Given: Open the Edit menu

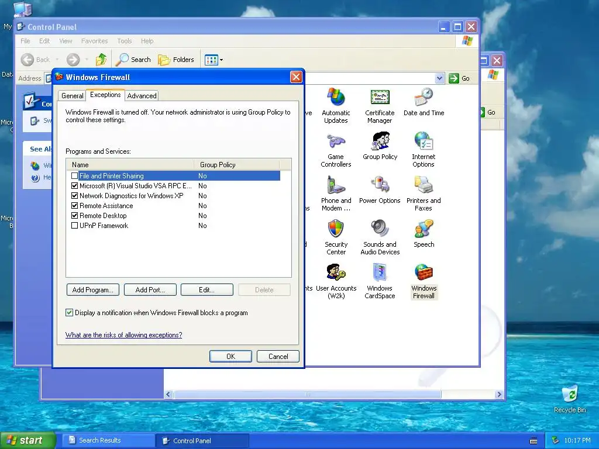Looking at the screenshot, I should pyautogui.click(x=44, y=41).
